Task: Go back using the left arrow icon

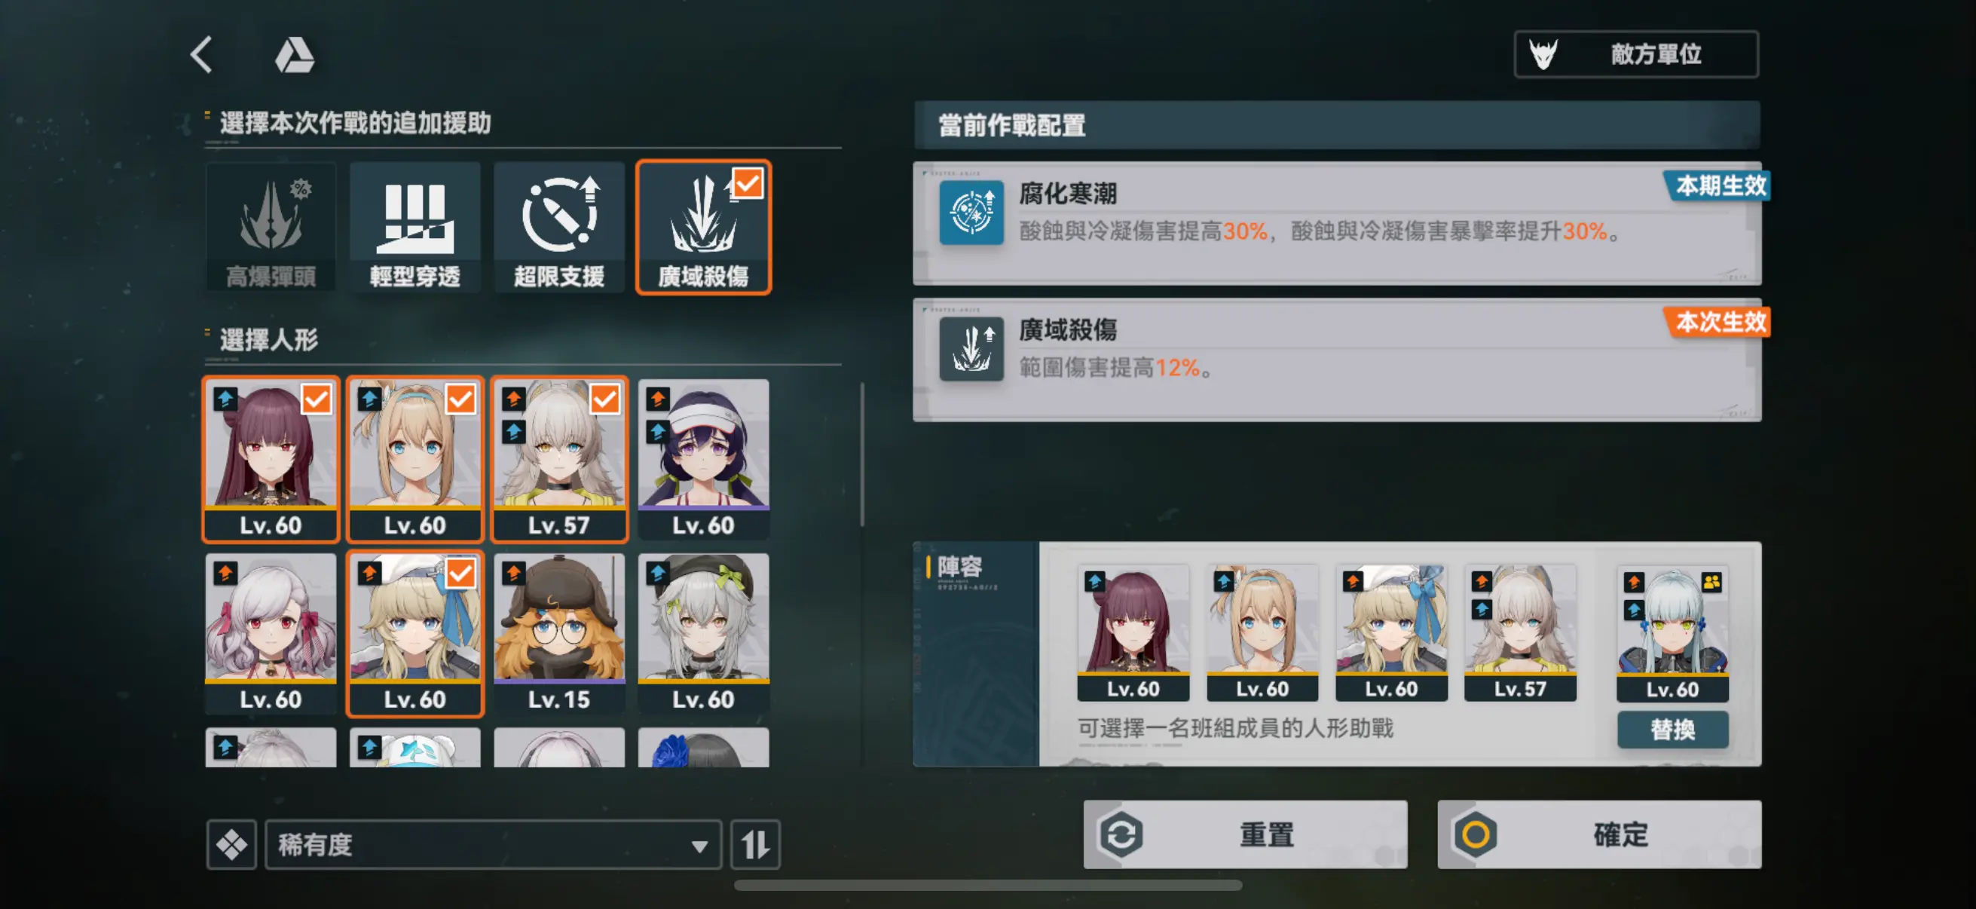Action: click(x=201, y=54)
